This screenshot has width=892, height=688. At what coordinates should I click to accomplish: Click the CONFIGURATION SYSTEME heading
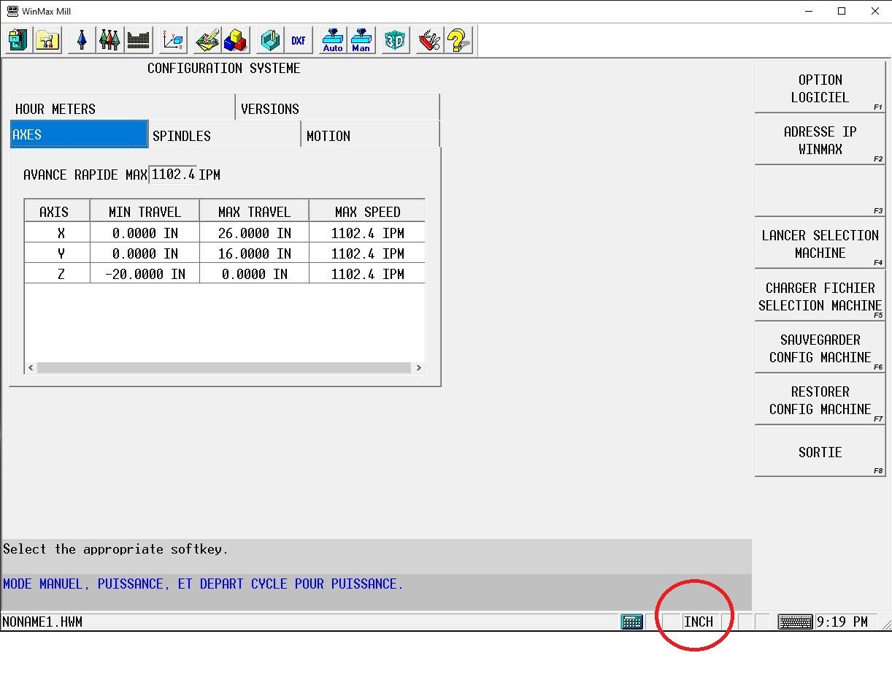point(223,68)
